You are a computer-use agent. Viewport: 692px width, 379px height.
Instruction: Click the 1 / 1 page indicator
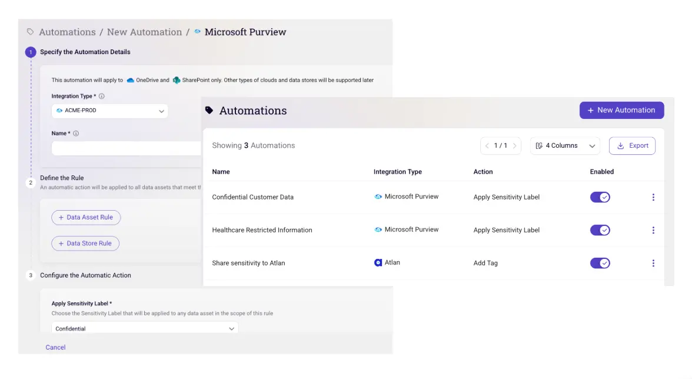[500, 145]
